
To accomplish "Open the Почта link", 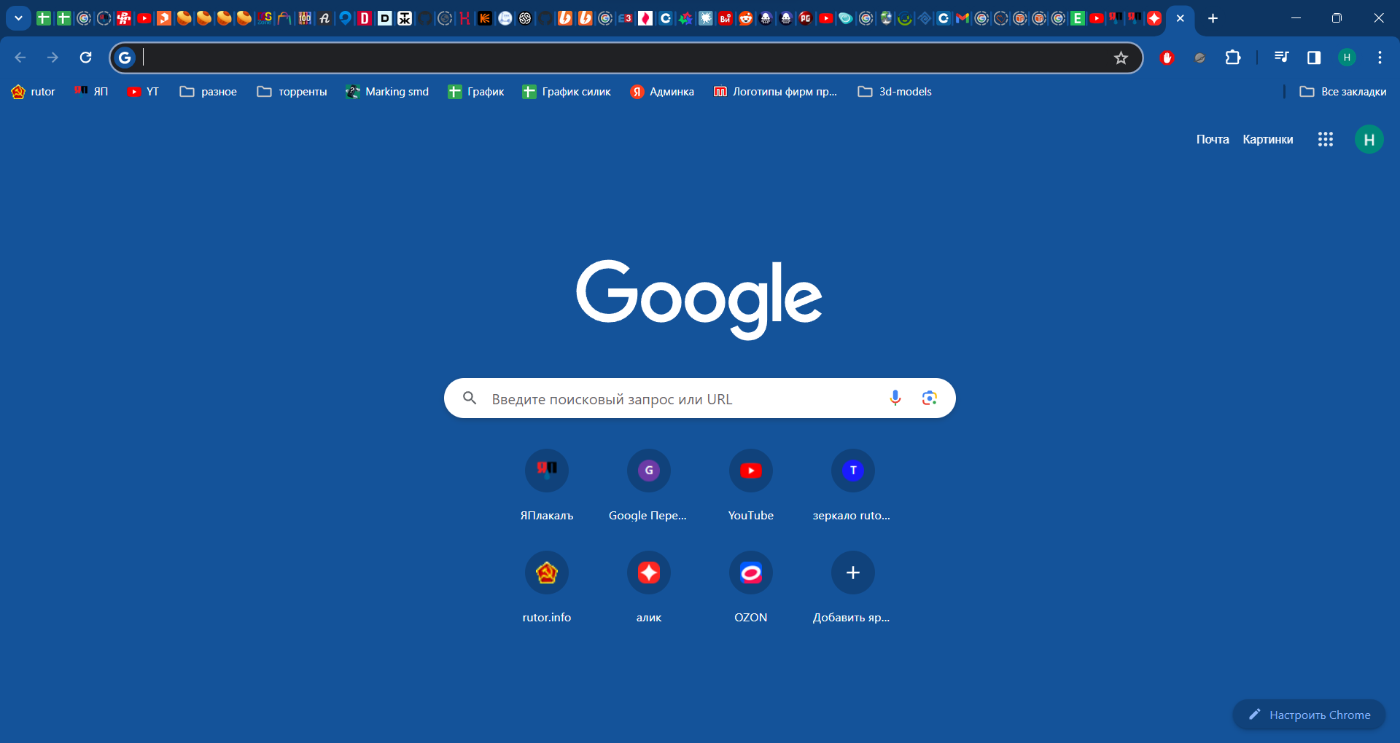I will (1213, 139).
